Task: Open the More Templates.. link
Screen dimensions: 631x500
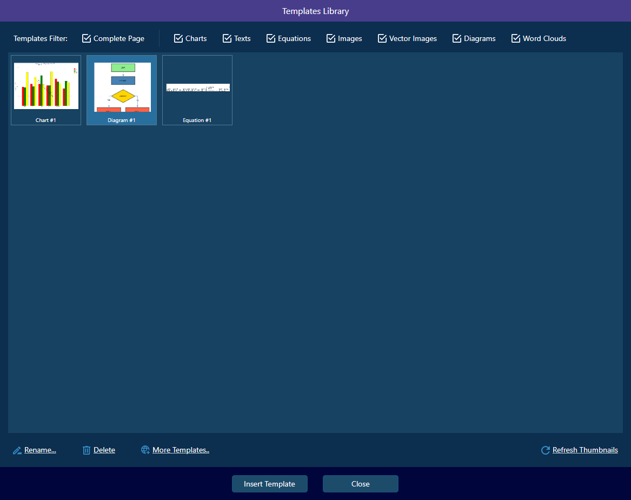Action: click(x=181, y=450)
